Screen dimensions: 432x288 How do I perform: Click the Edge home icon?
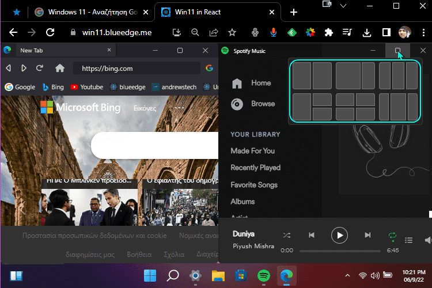(59, 68)
